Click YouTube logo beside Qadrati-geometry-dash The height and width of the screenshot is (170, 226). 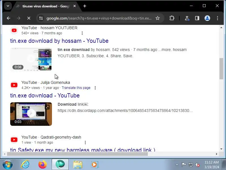point(14,140)
